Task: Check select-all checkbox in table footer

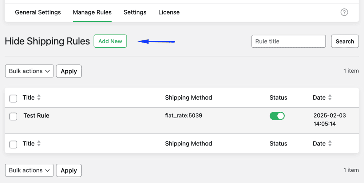Action: [13, 144]
